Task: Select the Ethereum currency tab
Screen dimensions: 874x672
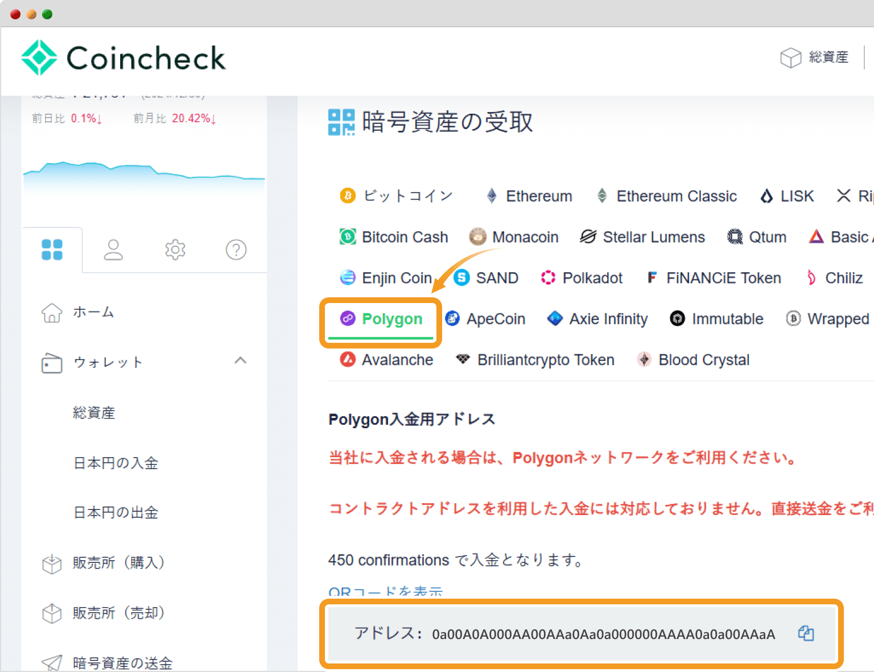Action: 529,196
